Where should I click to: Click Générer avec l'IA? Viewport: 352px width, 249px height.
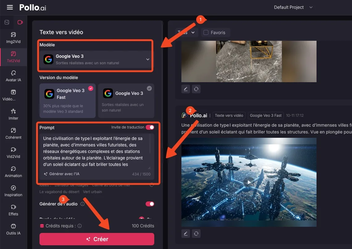coord(62,174)
